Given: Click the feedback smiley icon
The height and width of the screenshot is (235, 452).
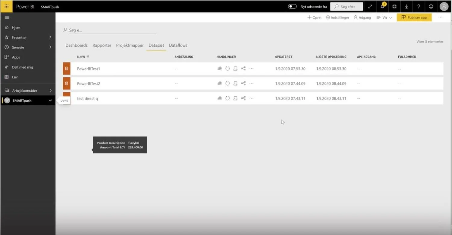Looking at the screenshot, I should 431,7.
